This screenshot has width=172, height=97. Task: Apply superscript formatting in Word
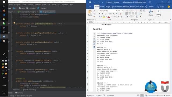[x=116, y=14]
